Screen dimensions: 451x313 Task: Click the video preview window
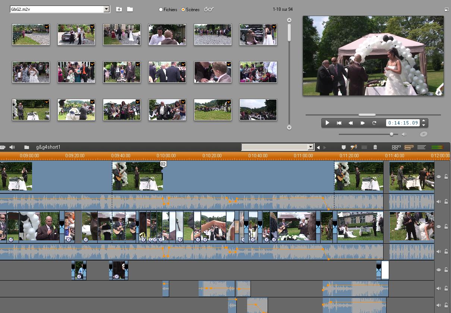coord(373,56)
